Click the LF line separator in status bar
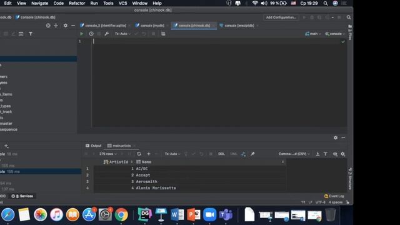The width and height of the screenshot is (400, 225). point(310,202)
